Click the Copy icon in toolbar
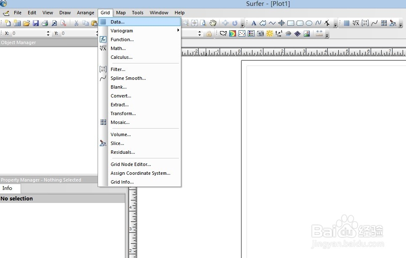This screenshot has height=258, width=406. [85, 23]
